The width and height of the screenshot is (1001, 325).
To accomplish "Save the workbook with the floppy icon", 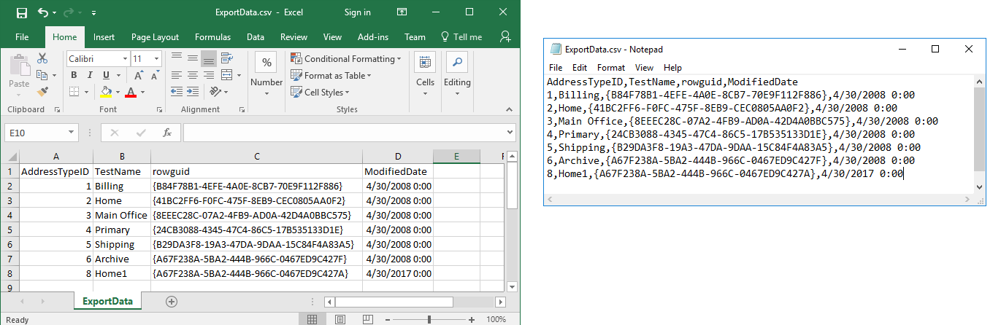I will click(21, 12).
